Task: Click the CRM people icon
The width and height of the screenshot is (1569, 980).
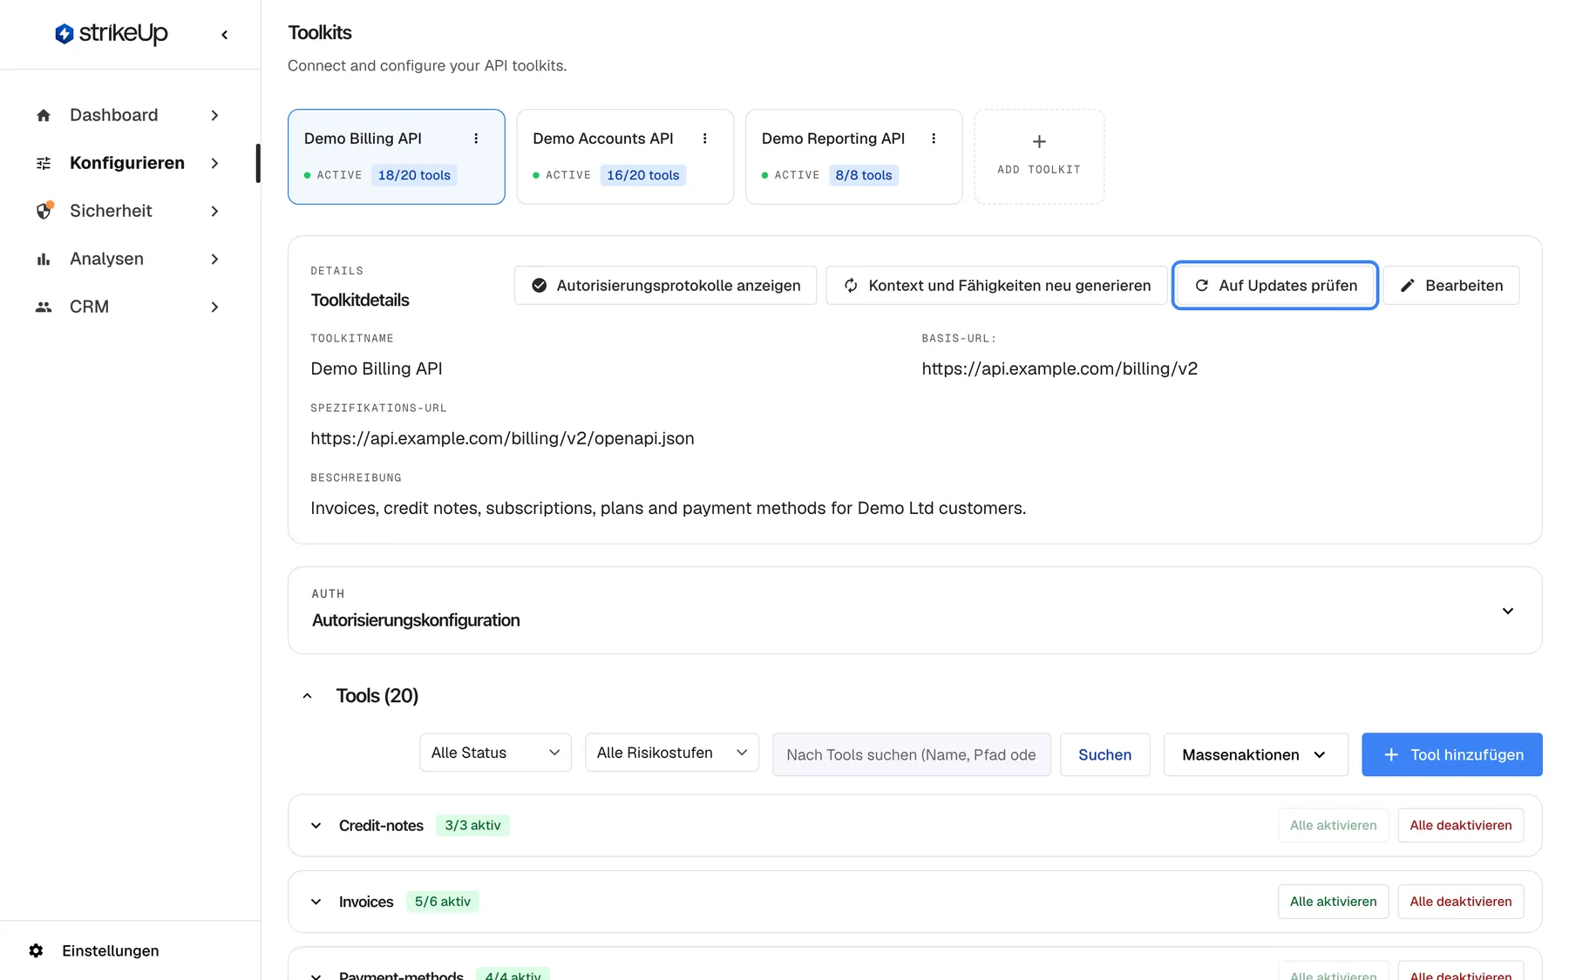Action: (44, 307)
